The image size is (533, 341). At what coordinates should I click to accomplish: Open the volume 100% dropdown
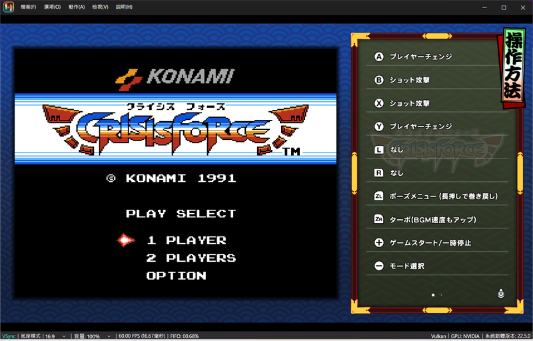pos(92,336)
